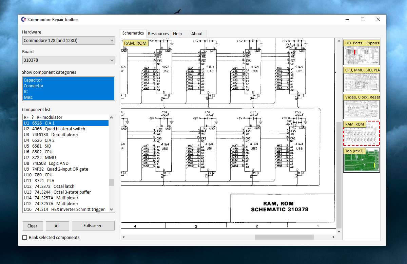Select the Capacitor category
This screenshot has width=407, height=264.
tap(69, 80)
